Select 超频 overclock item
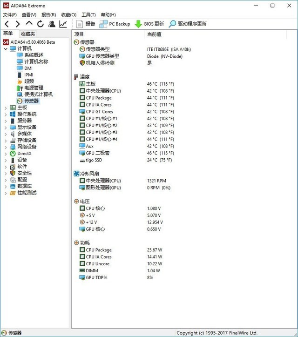The width and height of the screenshot is (298, 337). 25,81
